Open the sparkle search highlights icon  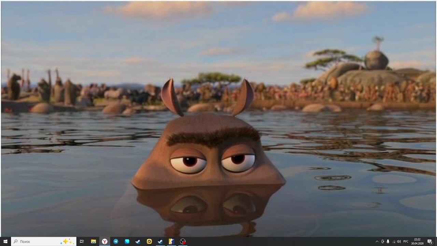click(x=66, y=242)
